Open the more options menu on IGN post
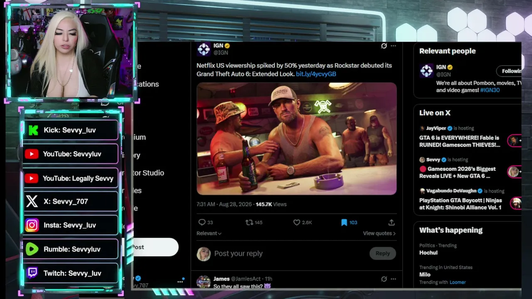 point(393,46)
